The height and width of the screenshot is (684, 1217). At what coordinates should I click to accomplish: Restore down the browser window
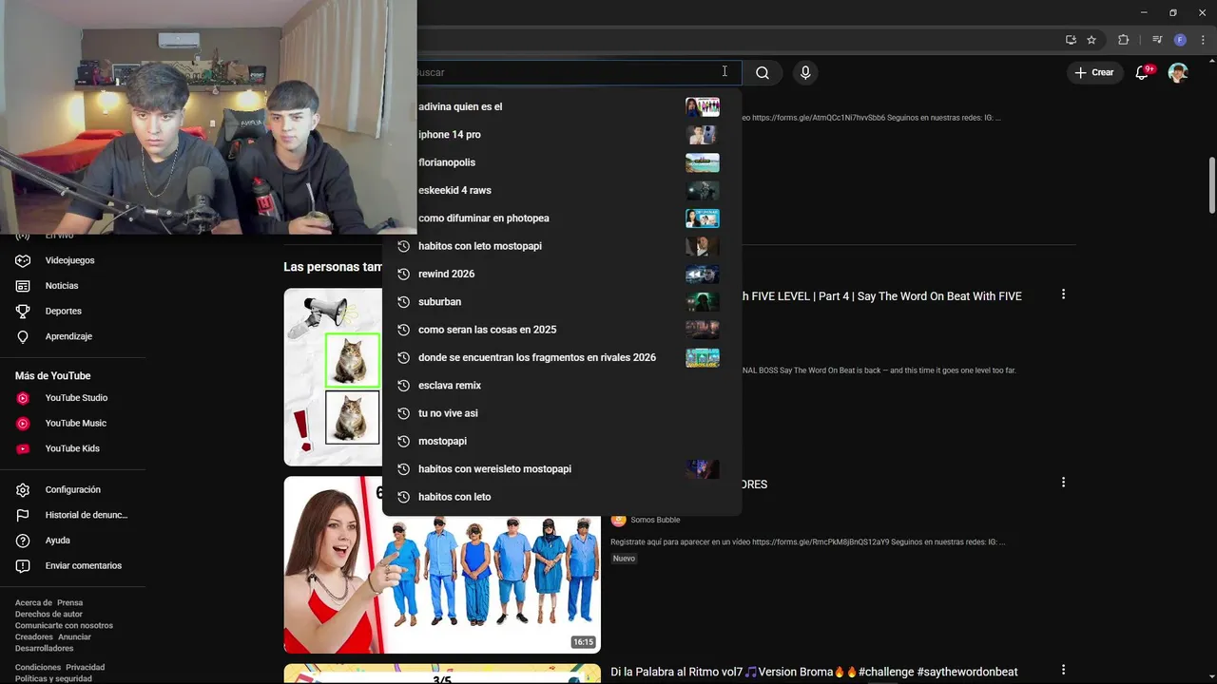click(x=1172, y=12)
